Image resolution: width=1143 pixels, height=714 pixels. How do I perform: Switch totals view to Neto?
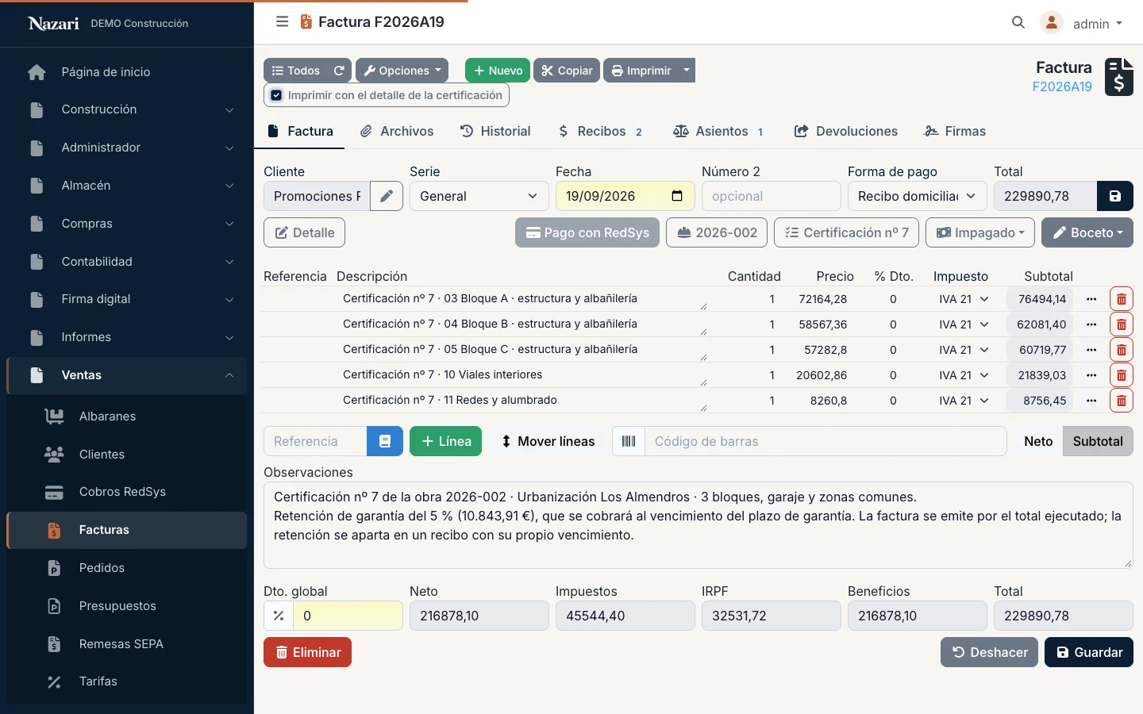click(x=1038, y=441)
